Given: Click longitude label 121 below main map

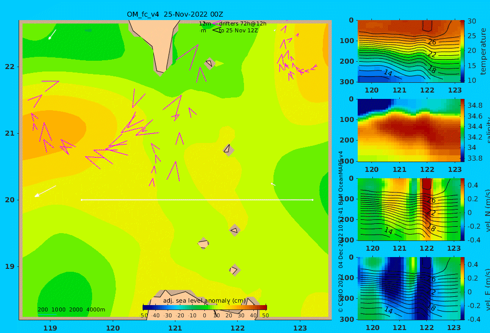Looking at the screenshot, I should [x=175, y=328].
